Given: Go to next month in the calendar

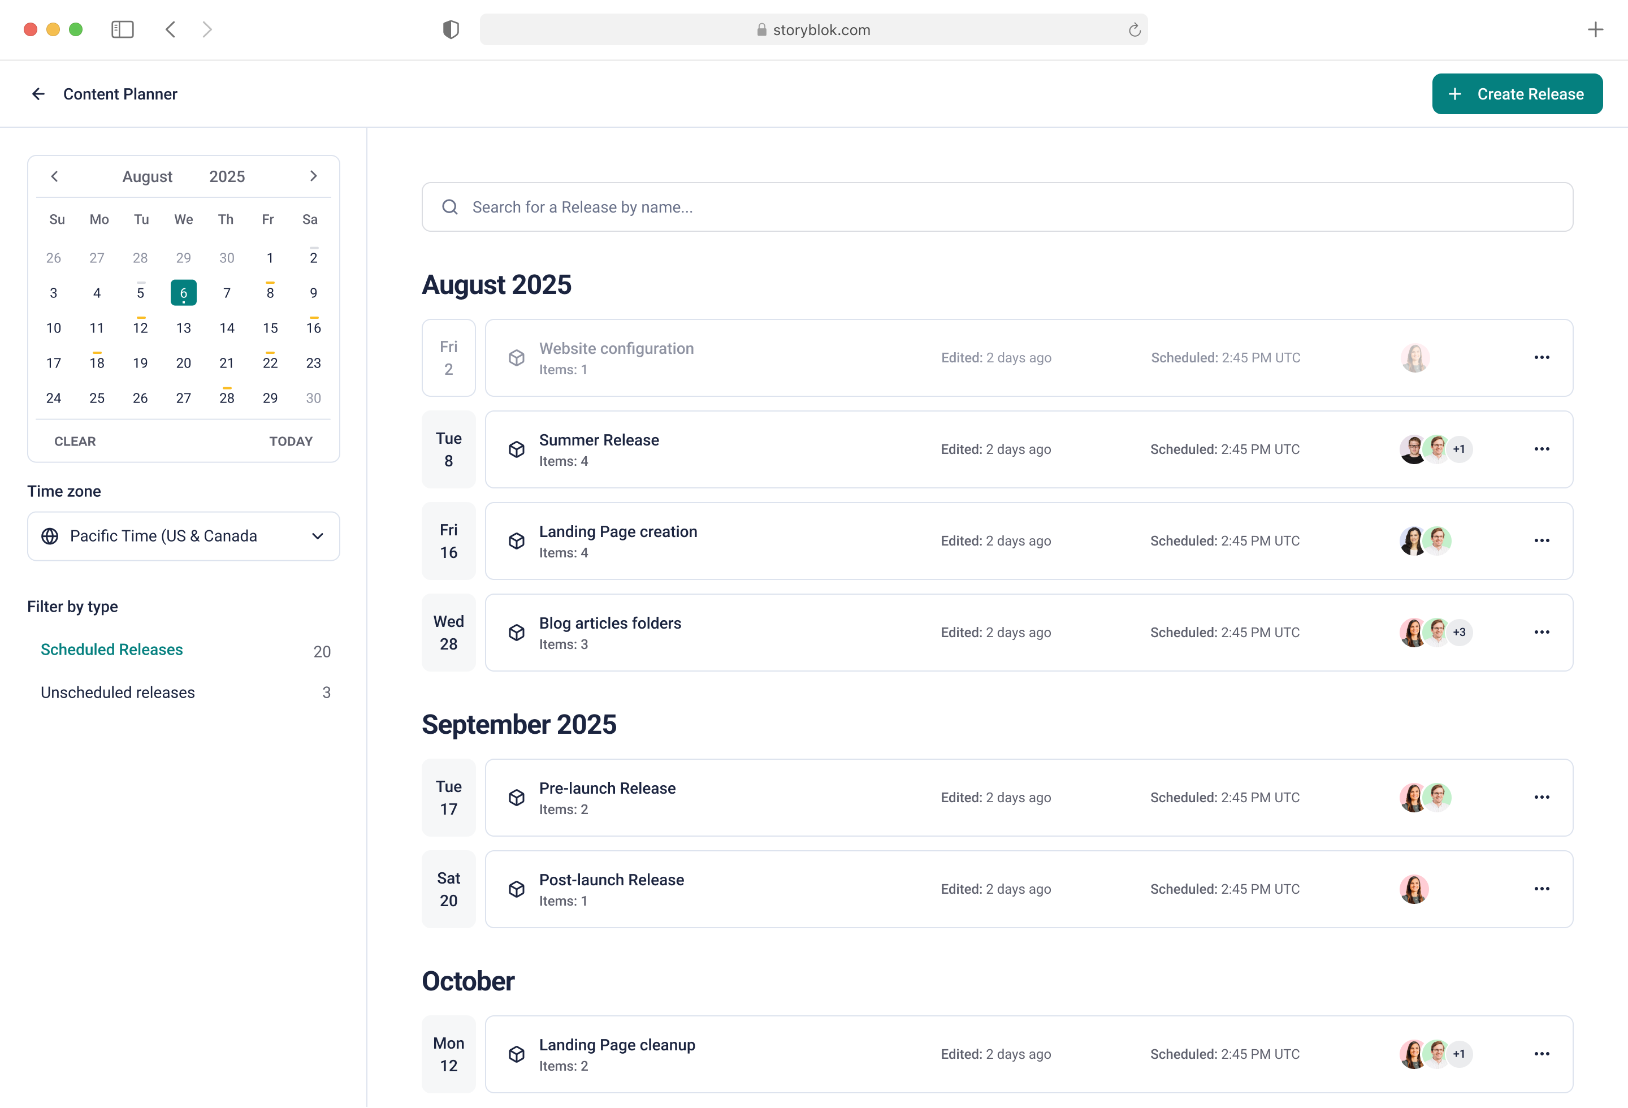Looking at the screenshot, I should coord(313,176).
